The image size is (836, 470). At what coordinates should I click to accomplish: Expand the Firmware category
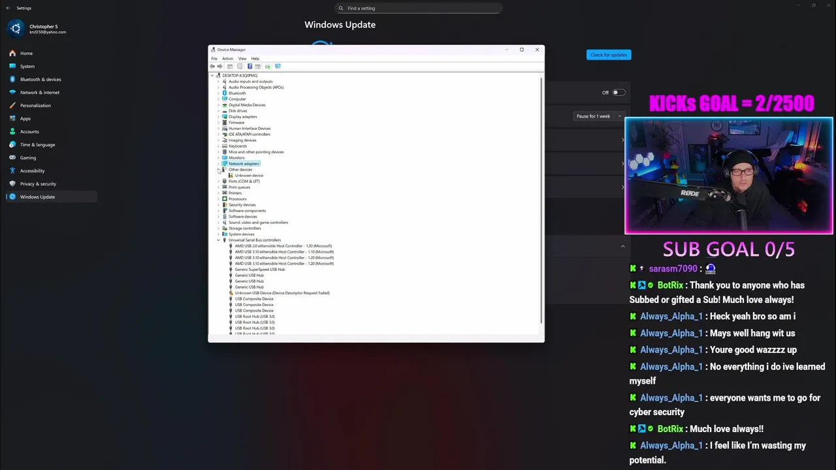pos(218,123)
